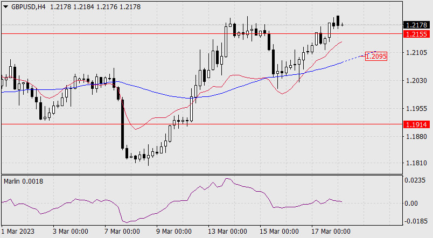Click the boxed 1.2095 target label
Image resolution: width=433 pixels, height=238 pixels.
pos(376,55)
